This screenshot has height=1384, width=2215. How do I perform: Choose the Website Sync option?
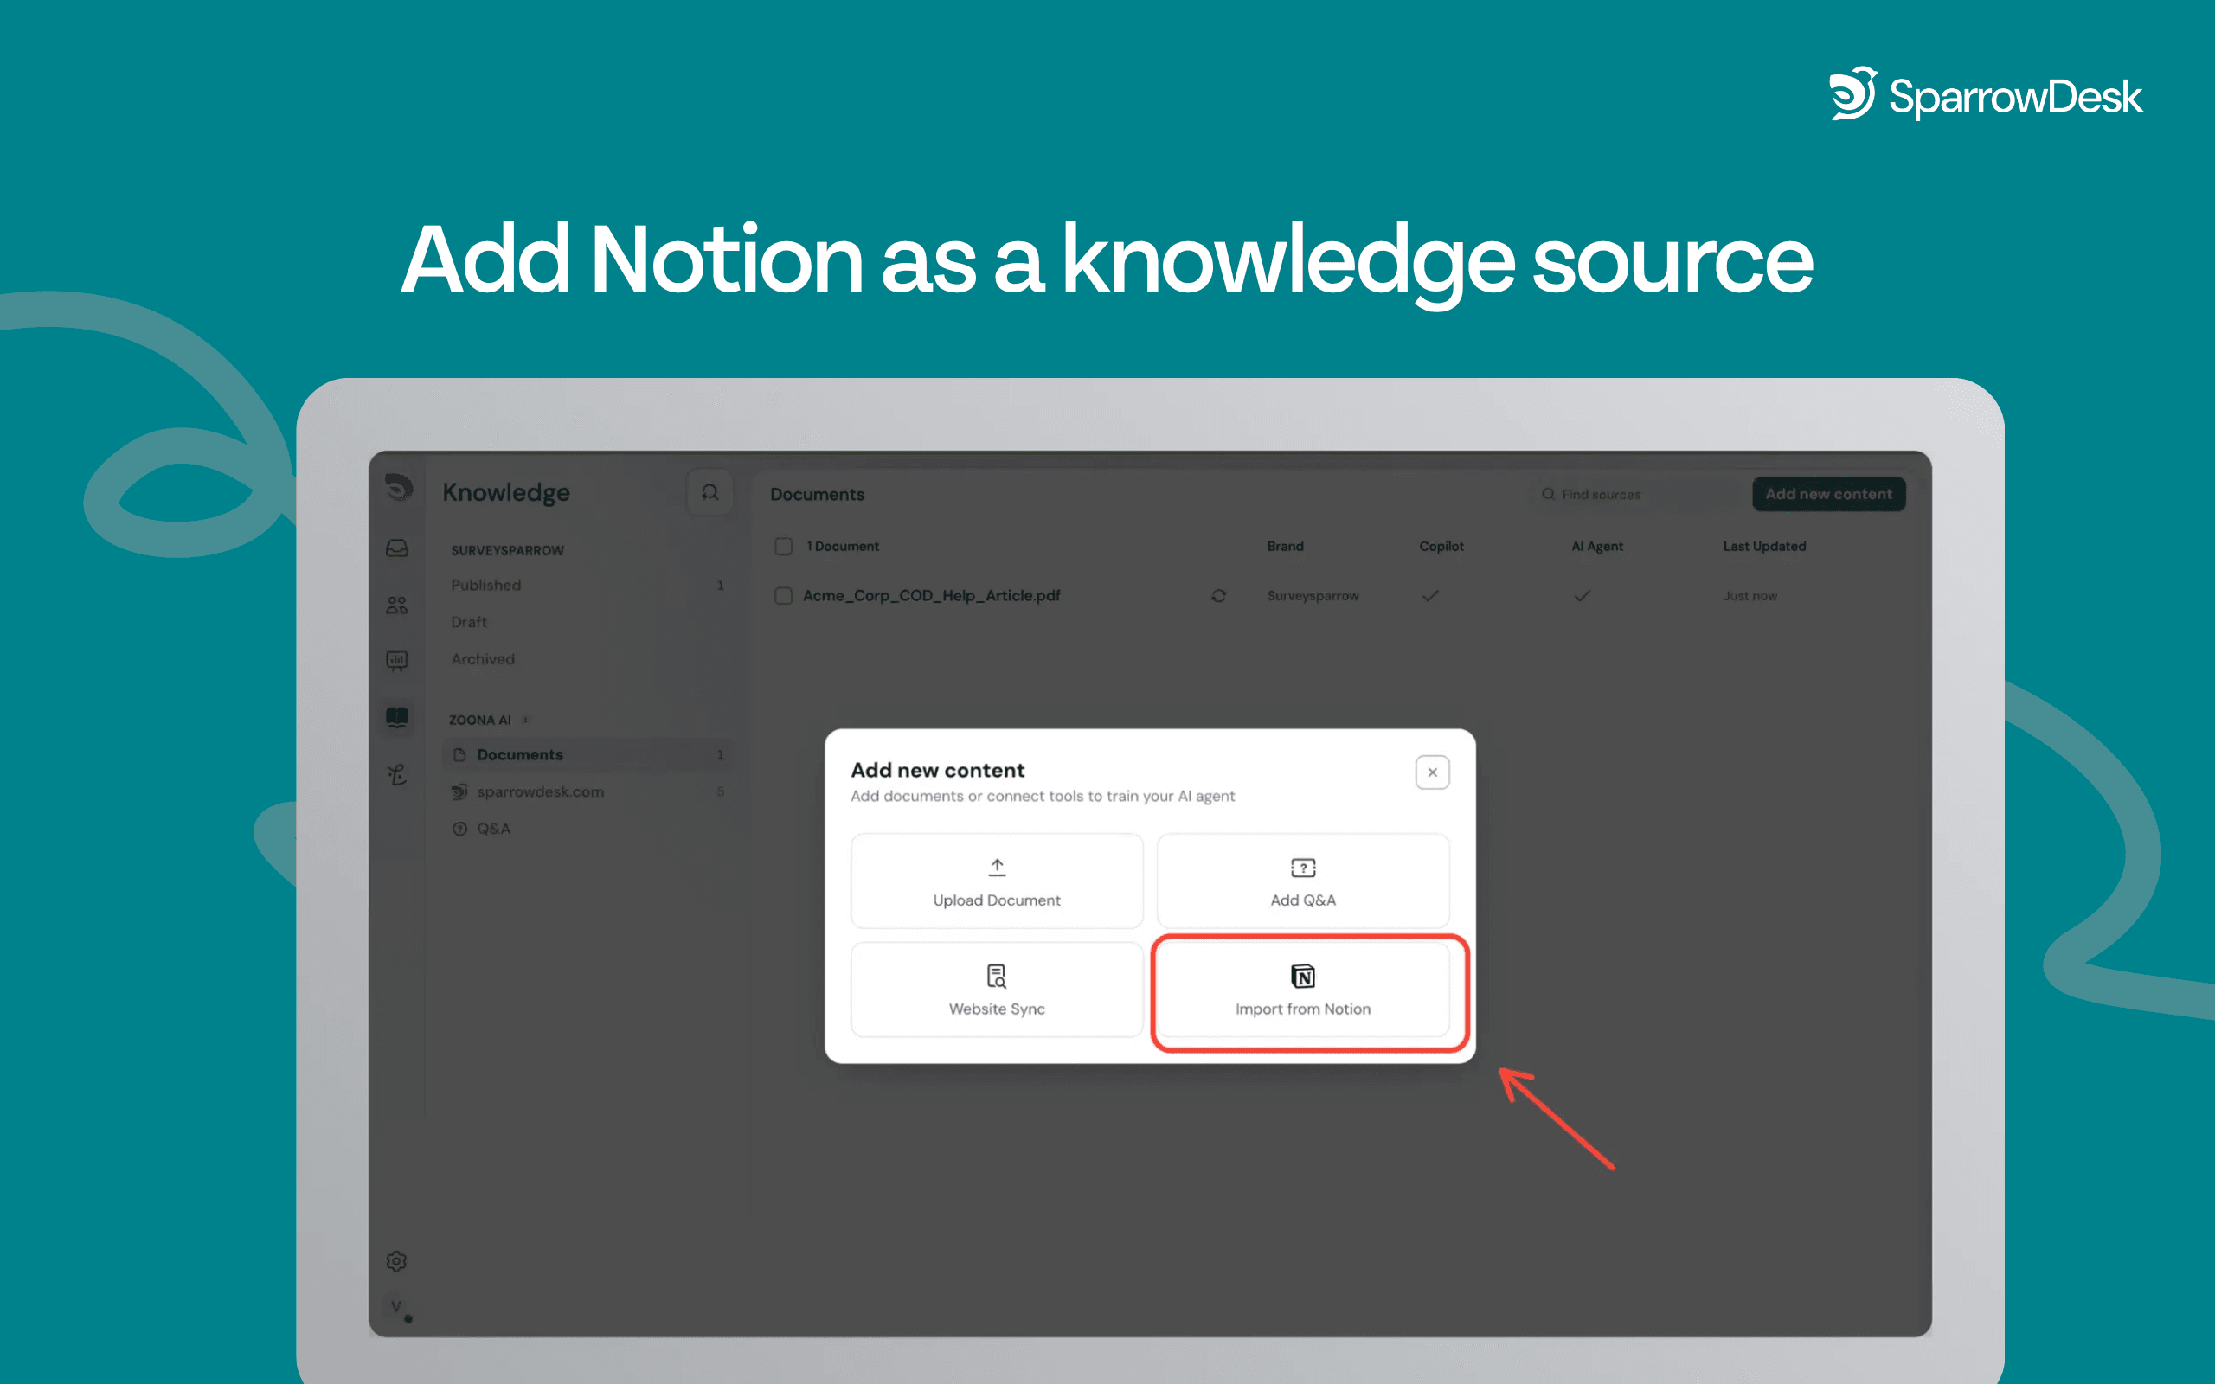(x=997, y=990)
